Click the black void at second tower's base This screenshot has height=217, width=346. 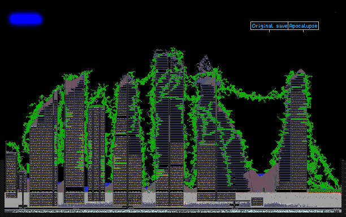point(75,189)
